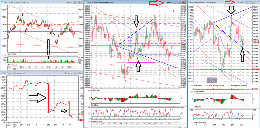Click the 11654 red level value tag

click(x=81, y=120)
